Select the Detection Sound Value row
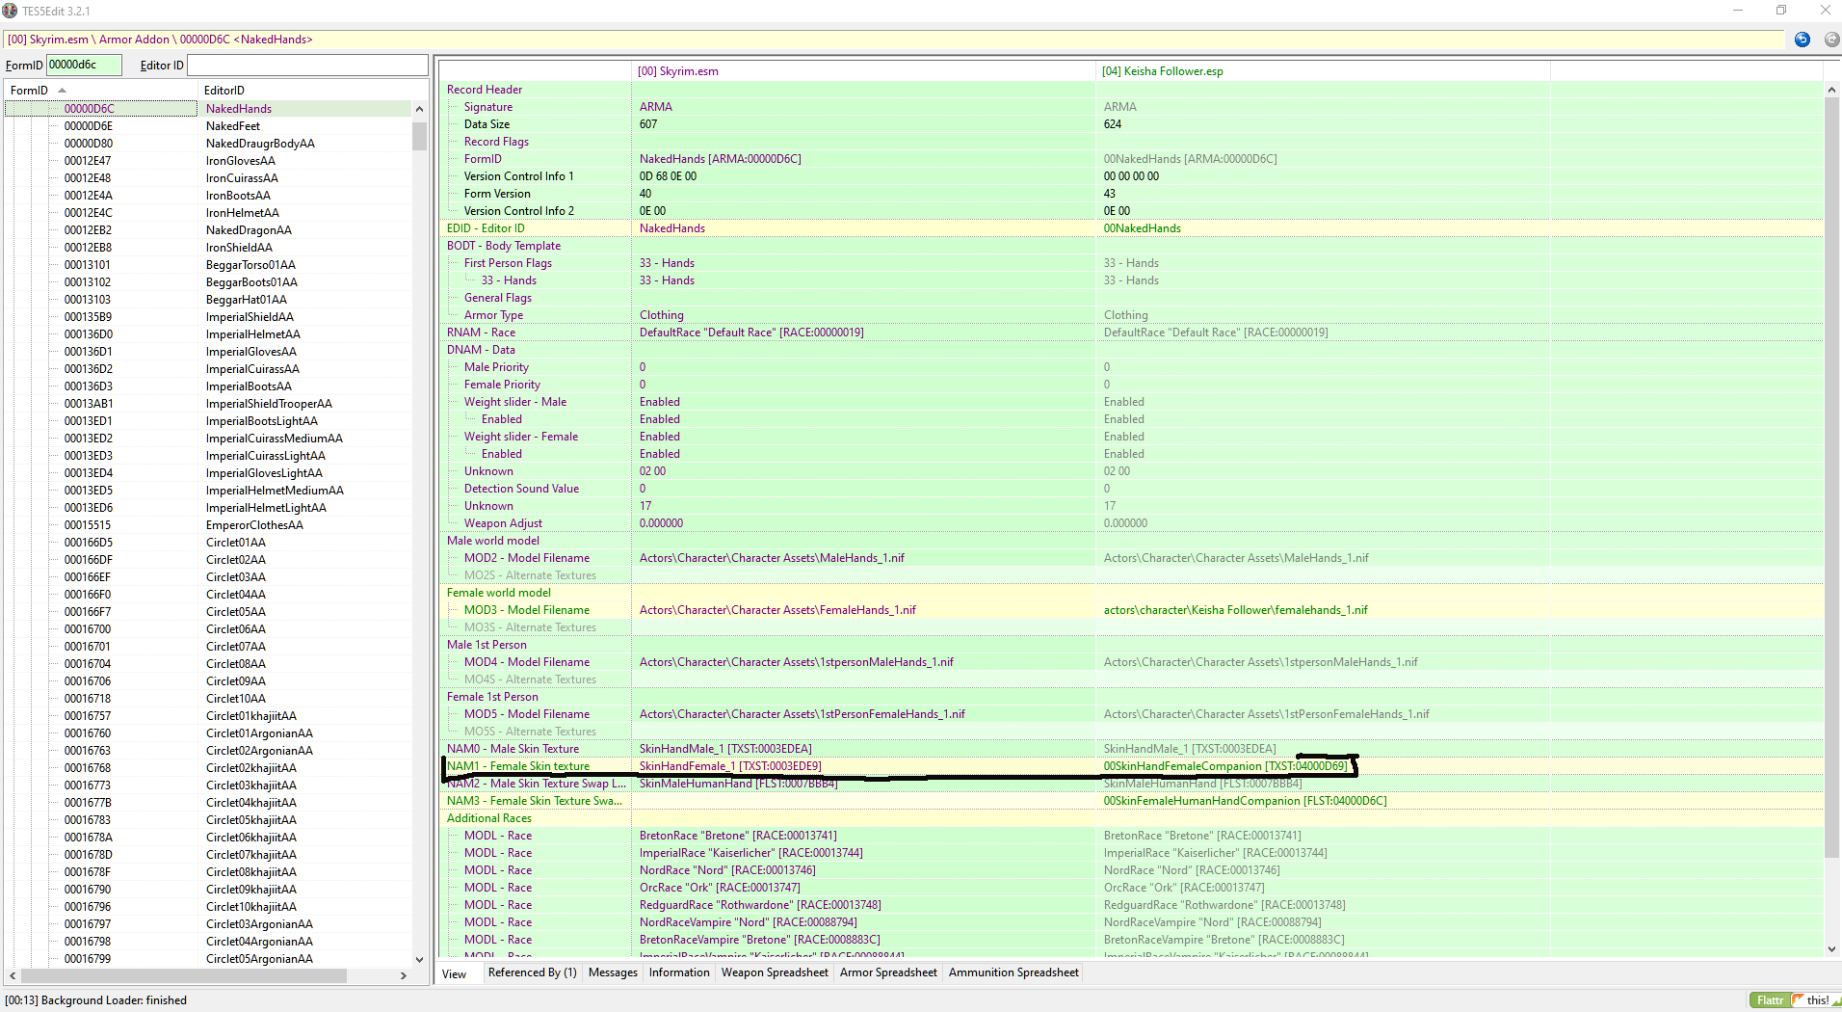1842x1012 pixels. tap(1131, 489)
